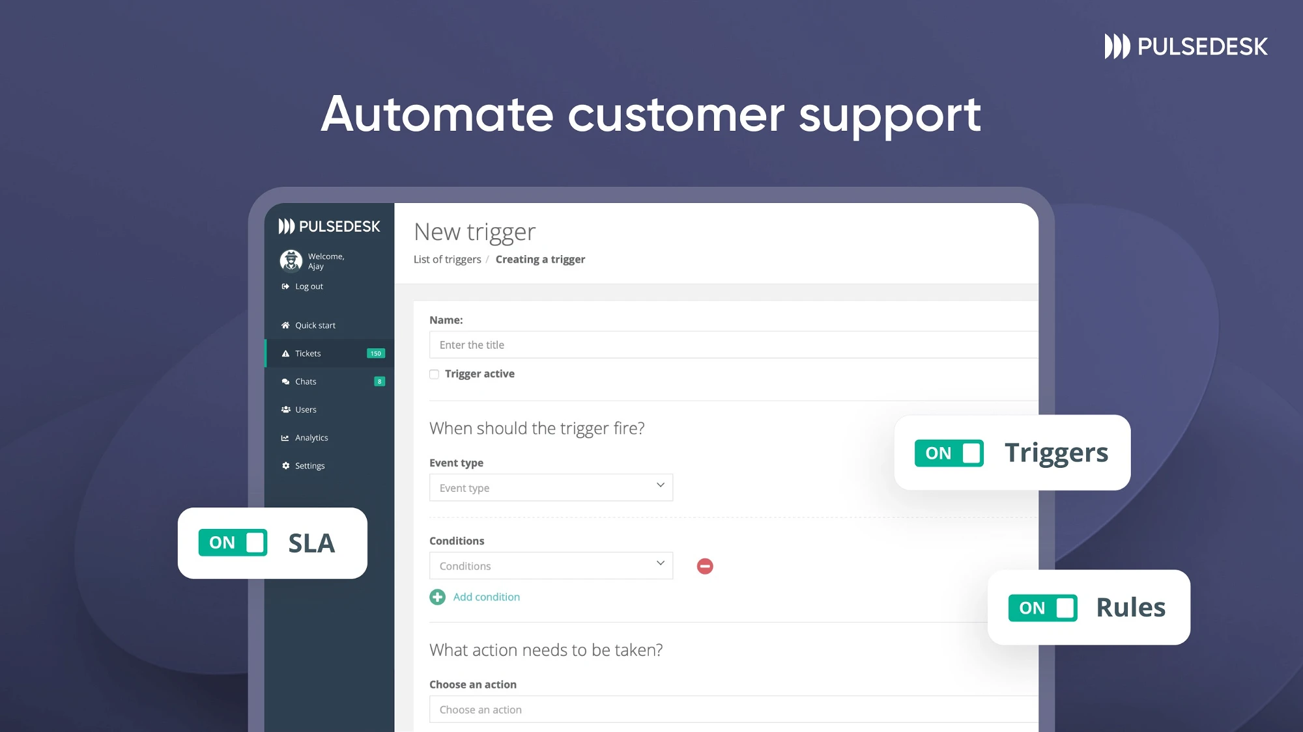Image resolution: width=1303 pixels, height=732 pixels.
Task: Open Quick start via home icon
Action: [285, 325]
